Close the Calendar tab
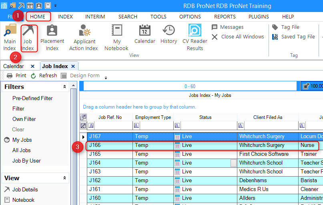This screenshot has width=323, height=205. tap(32, 66)
